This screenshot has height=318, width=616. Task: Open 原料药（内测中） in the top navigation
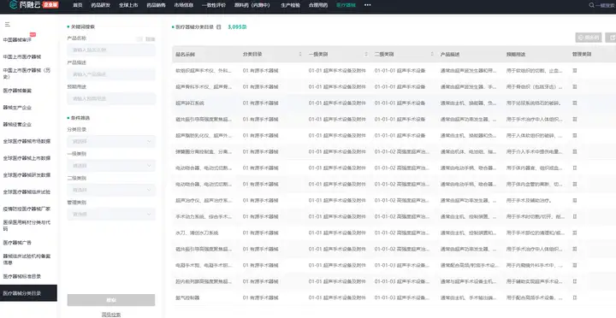(253, 5)
